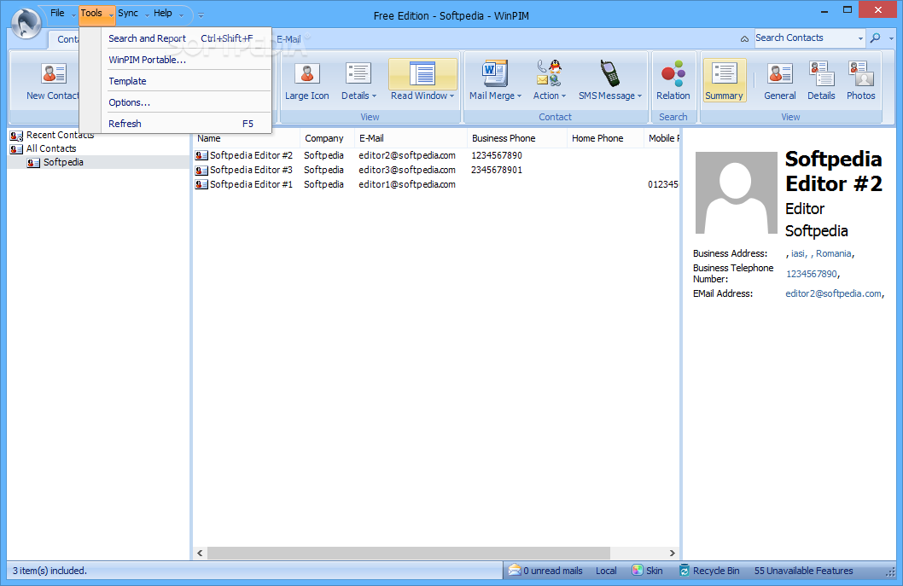Sort by Home Phone column header

pyautogui.click(x=604, y=138)
